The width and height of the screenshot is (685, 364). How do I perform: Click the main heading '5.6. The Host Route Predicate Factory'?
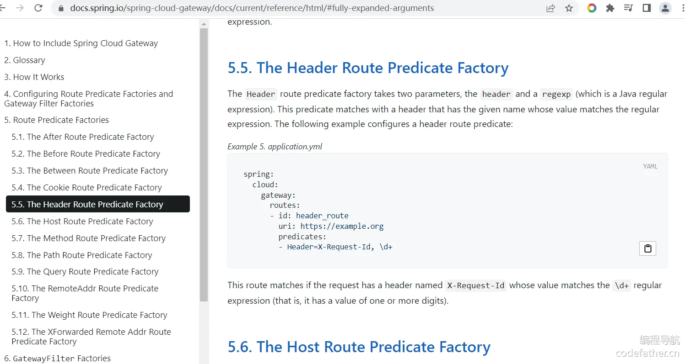point(359,347)
